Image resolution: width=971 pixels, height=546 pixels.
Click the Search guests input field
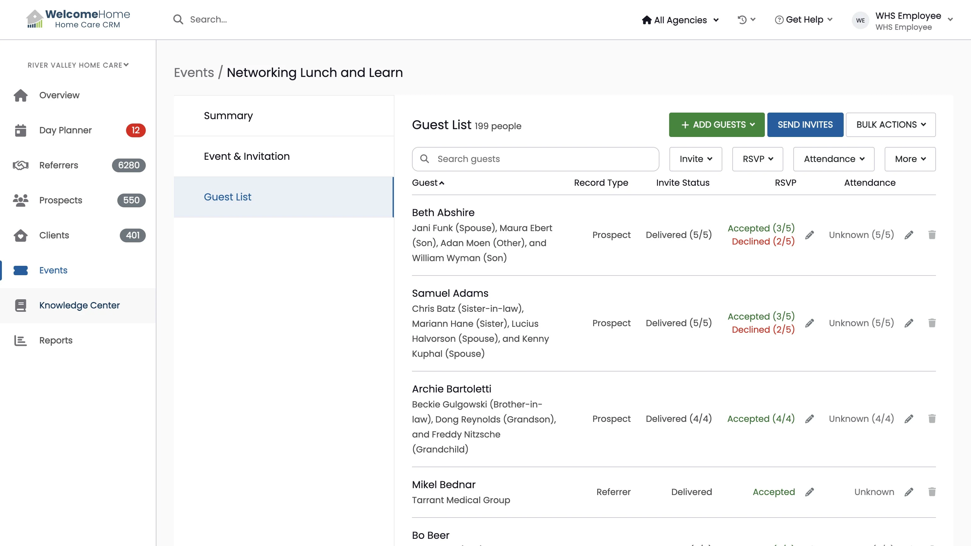pyautogui.click(x=535, y=159)
